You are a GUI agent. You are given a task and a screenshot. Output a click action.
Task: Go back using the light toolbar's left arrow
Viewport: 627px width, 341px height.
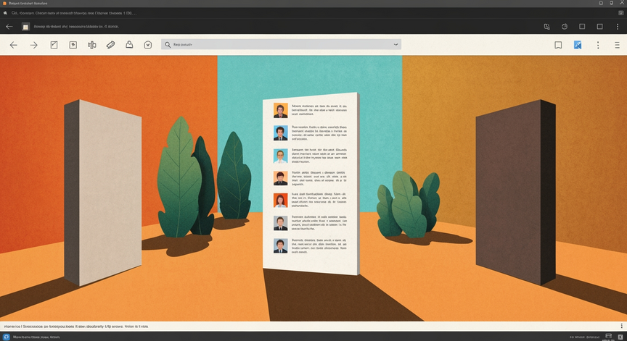tap(14, 45)
